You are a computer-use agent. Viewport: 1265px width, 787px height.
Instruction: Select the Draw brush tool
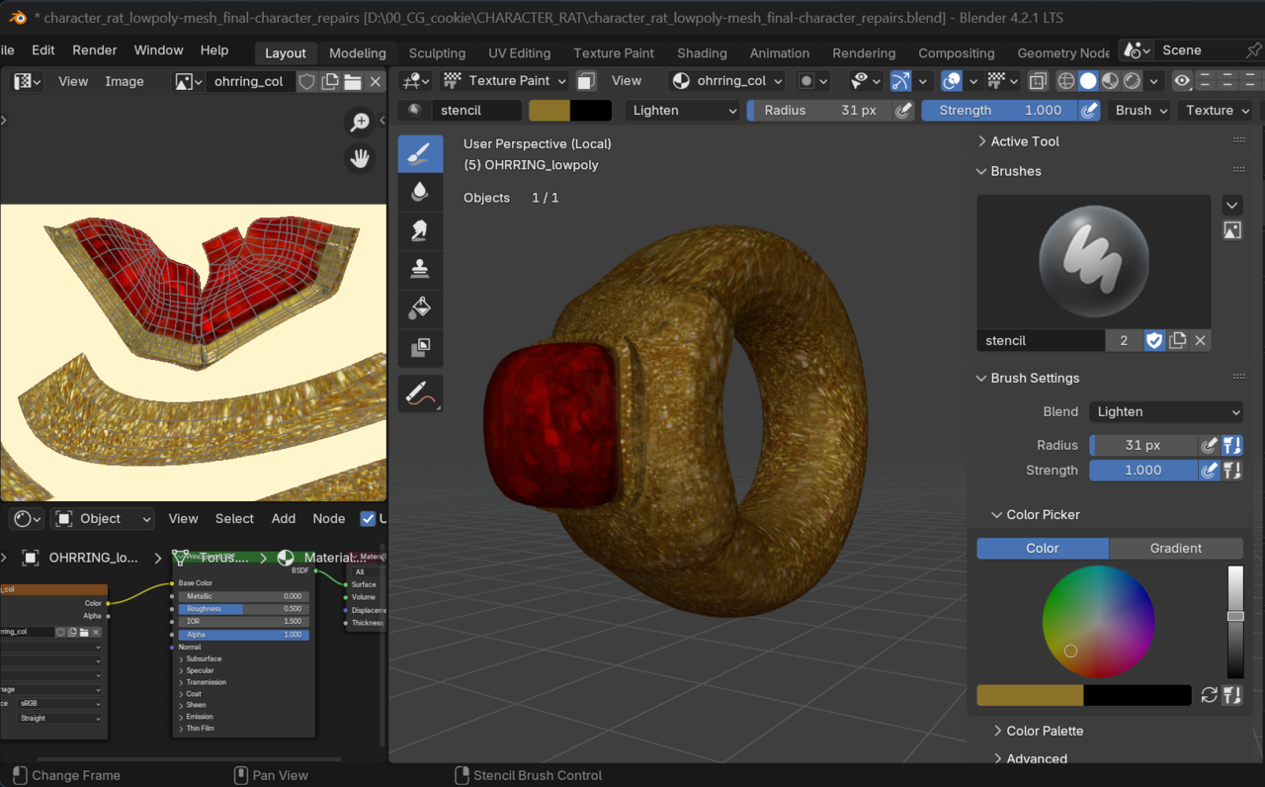click(420, 153)
